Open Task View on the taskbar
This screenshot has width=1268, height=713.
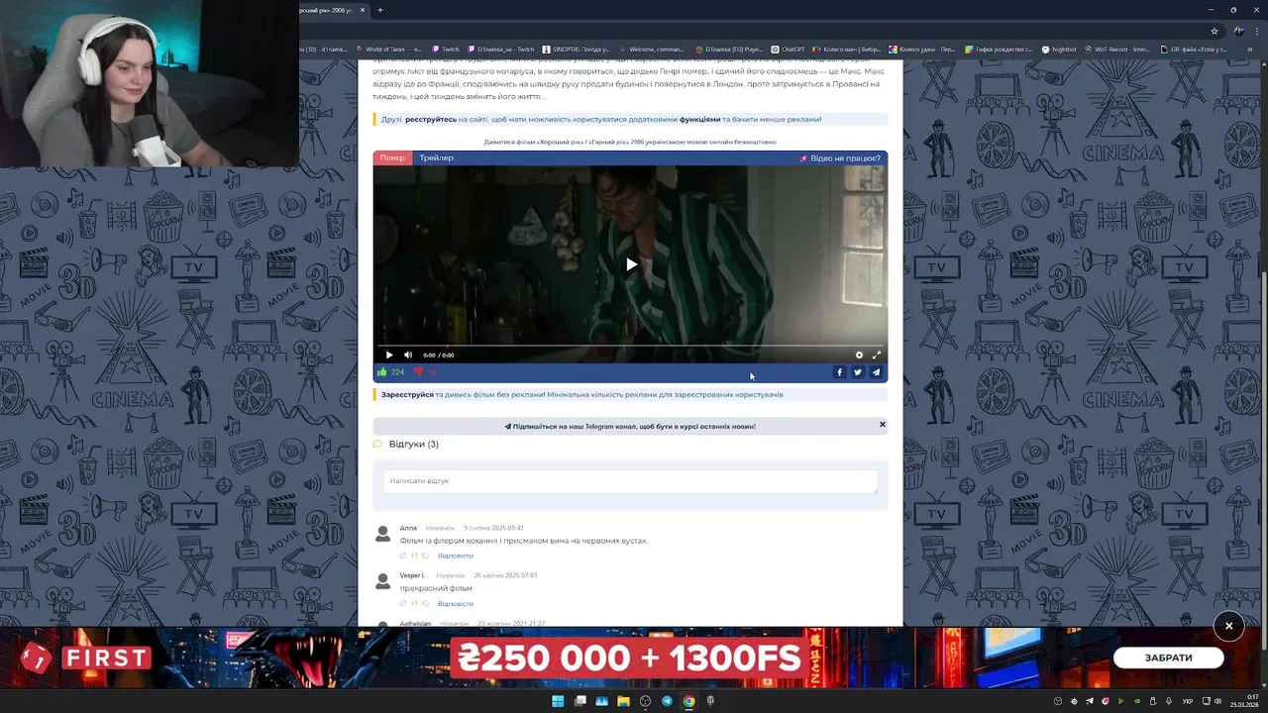click(x=580, y=701)
